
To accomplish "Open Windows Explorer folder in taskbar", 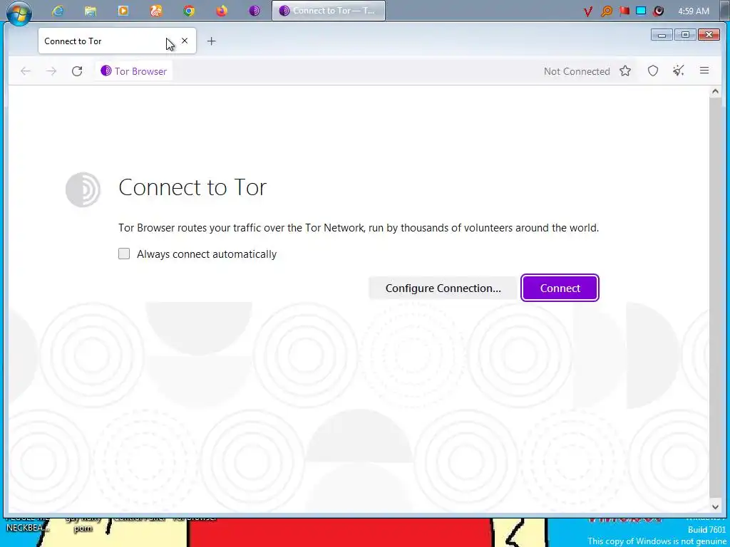I will (91, 11).
